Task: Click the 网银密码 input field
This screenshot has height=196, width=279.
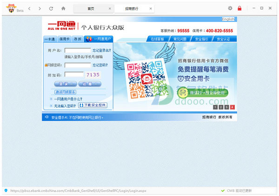Action: (78, 65)
